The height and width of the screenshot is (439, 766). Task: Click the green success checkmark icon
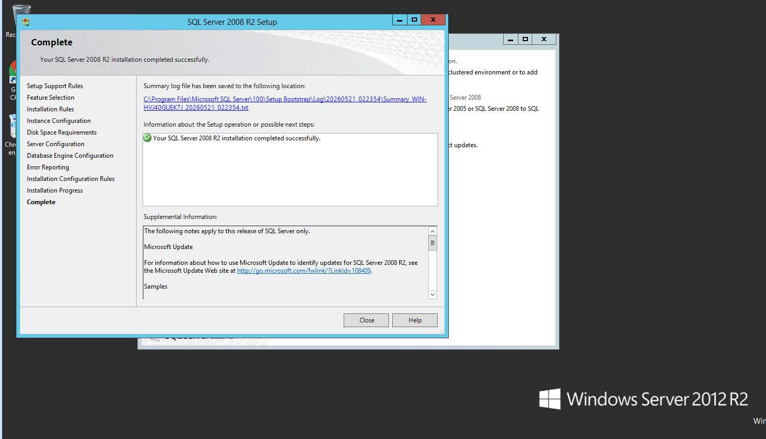point(147,138)
